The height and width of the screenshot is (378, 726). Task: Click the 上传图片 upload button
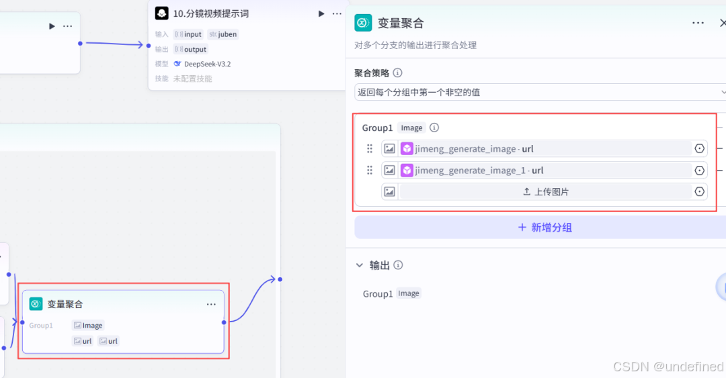coord(545,191)
